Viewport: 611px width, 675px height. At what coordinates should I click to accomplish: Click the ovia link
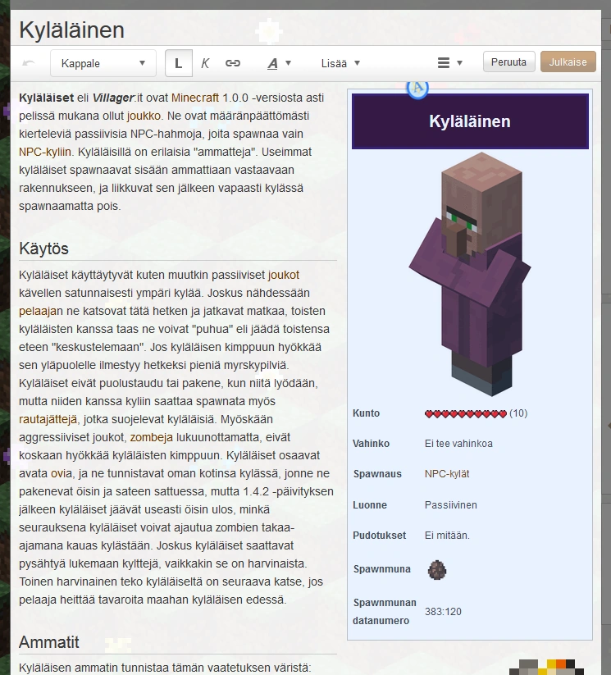(x=62, y=473)
